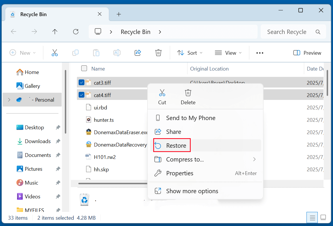The height and width of the screenshot is (226, 333).
Task: Select the Copy icon
Action: coord(75,53)
